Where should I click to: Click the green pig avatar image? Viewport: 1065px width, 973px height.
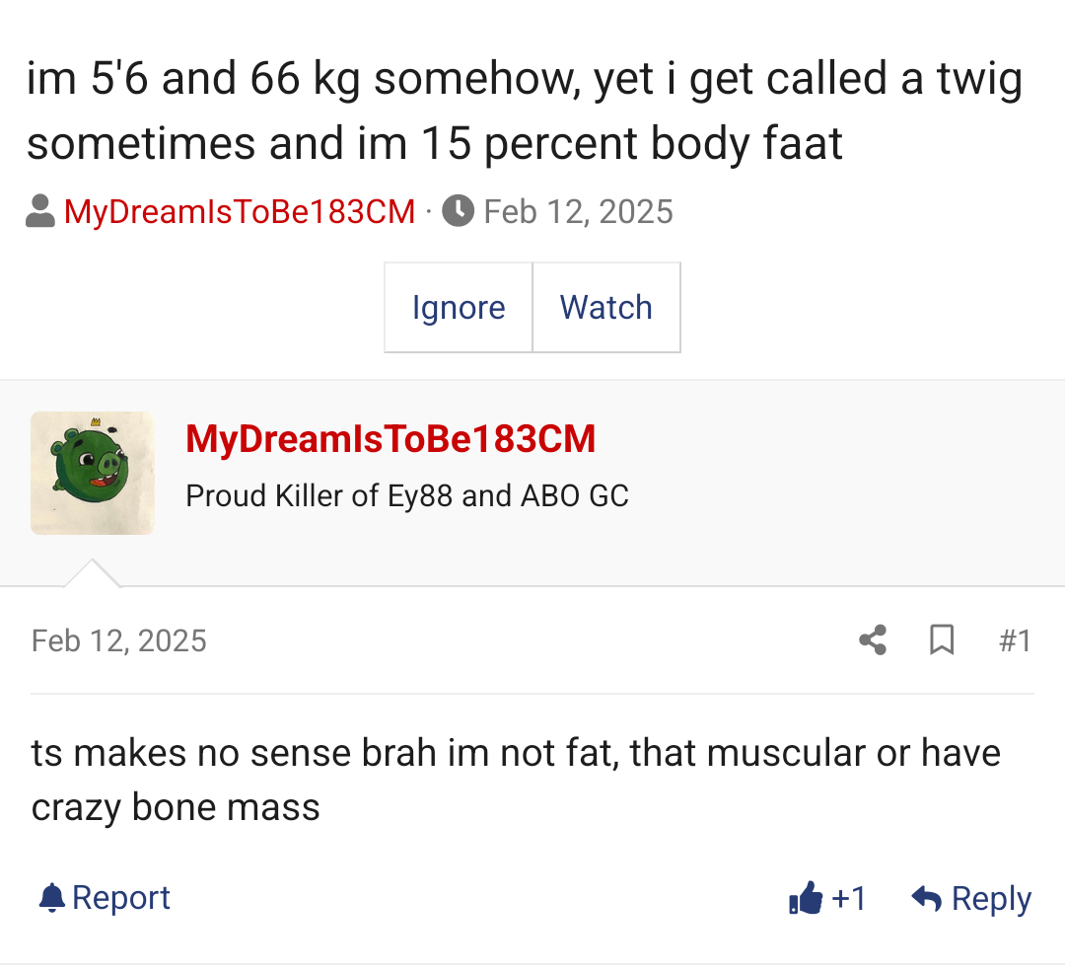[92, 473]
